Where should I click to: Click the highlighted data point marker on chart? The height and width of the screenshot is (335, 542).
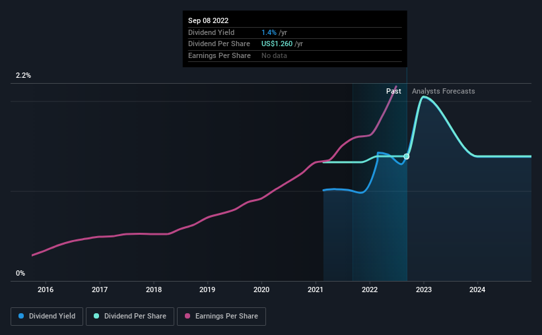[x=407, y=156]
